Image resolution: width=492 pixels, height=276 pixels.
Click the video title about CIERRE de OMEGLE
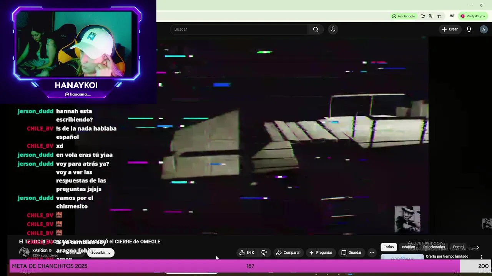coord(90,242)
